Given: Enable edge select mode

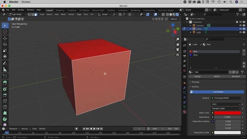Looking at the screenshot, I should click(32, 15).
